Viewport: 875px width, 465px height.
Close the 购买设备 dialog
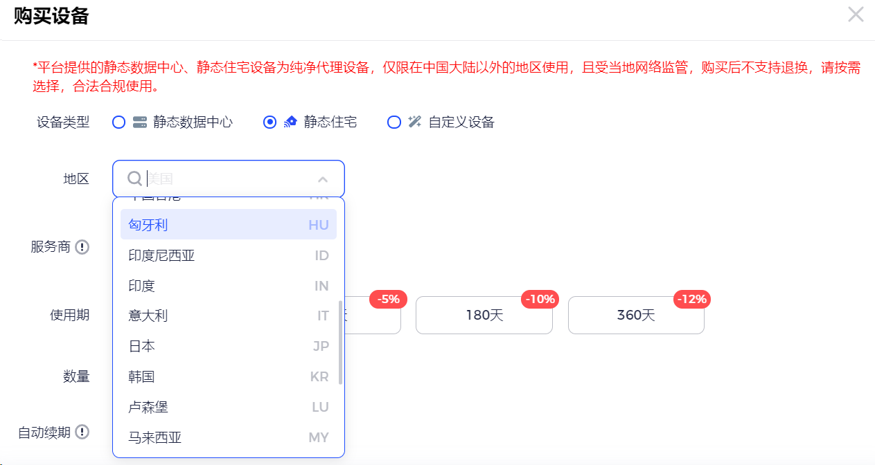pos(856,15)
